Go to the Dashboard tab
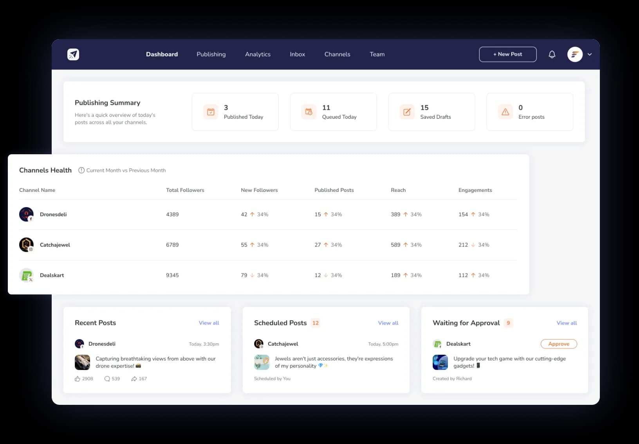The height and width of the screenshot is (444, 639). tap(162, 54)
